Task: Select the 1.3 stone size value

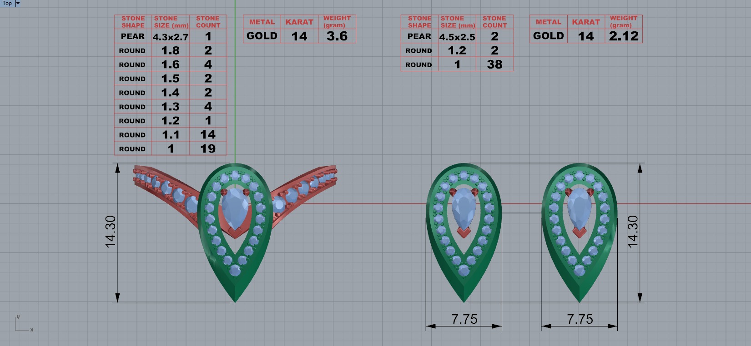Action: [x=171, y=107]
